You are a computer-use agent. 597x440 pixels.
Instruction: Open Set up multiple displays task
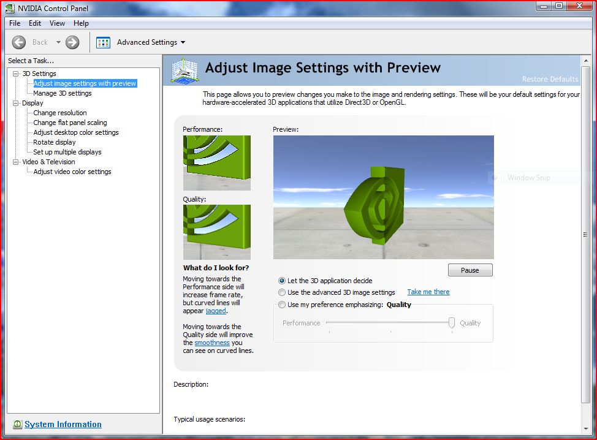click(x=67, y=152)
